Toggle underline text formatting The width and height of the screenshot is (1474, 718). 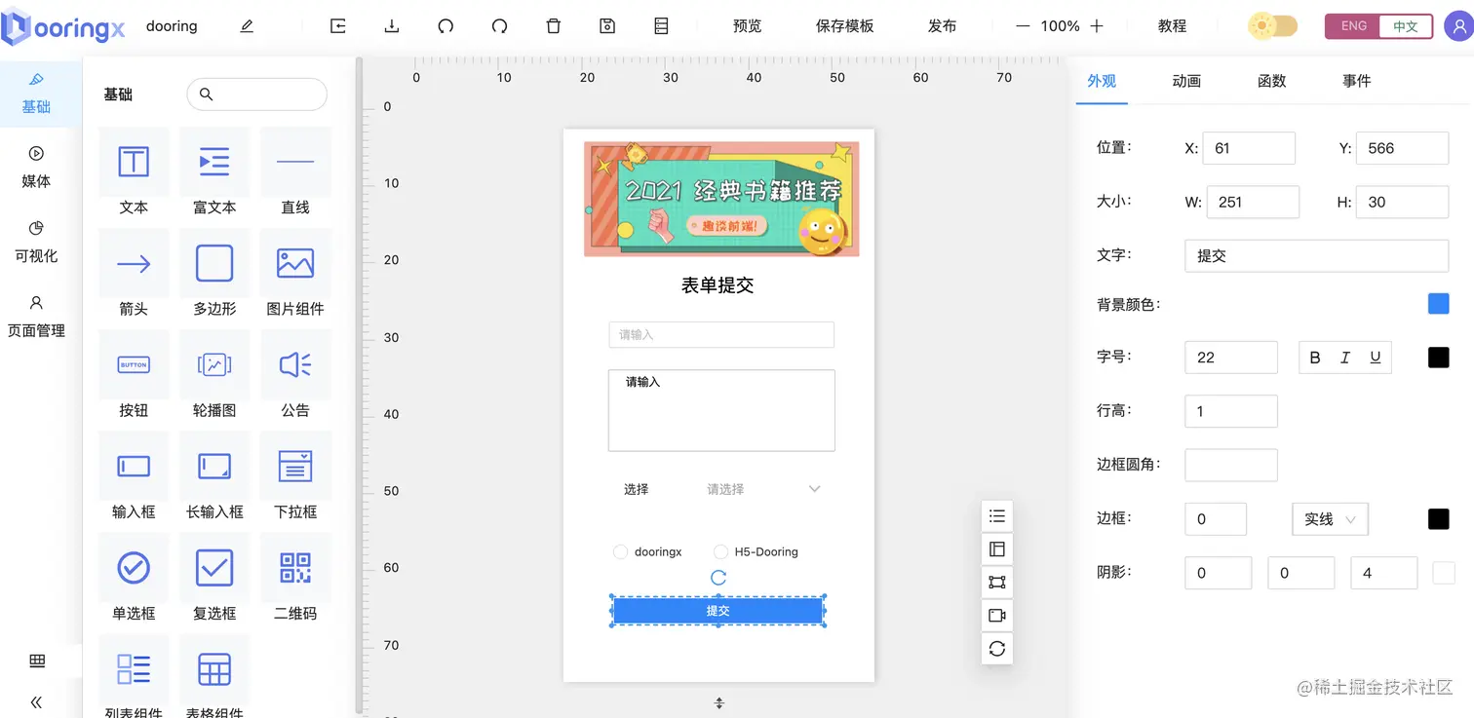pyautogui.click(x=1376, y=358)
